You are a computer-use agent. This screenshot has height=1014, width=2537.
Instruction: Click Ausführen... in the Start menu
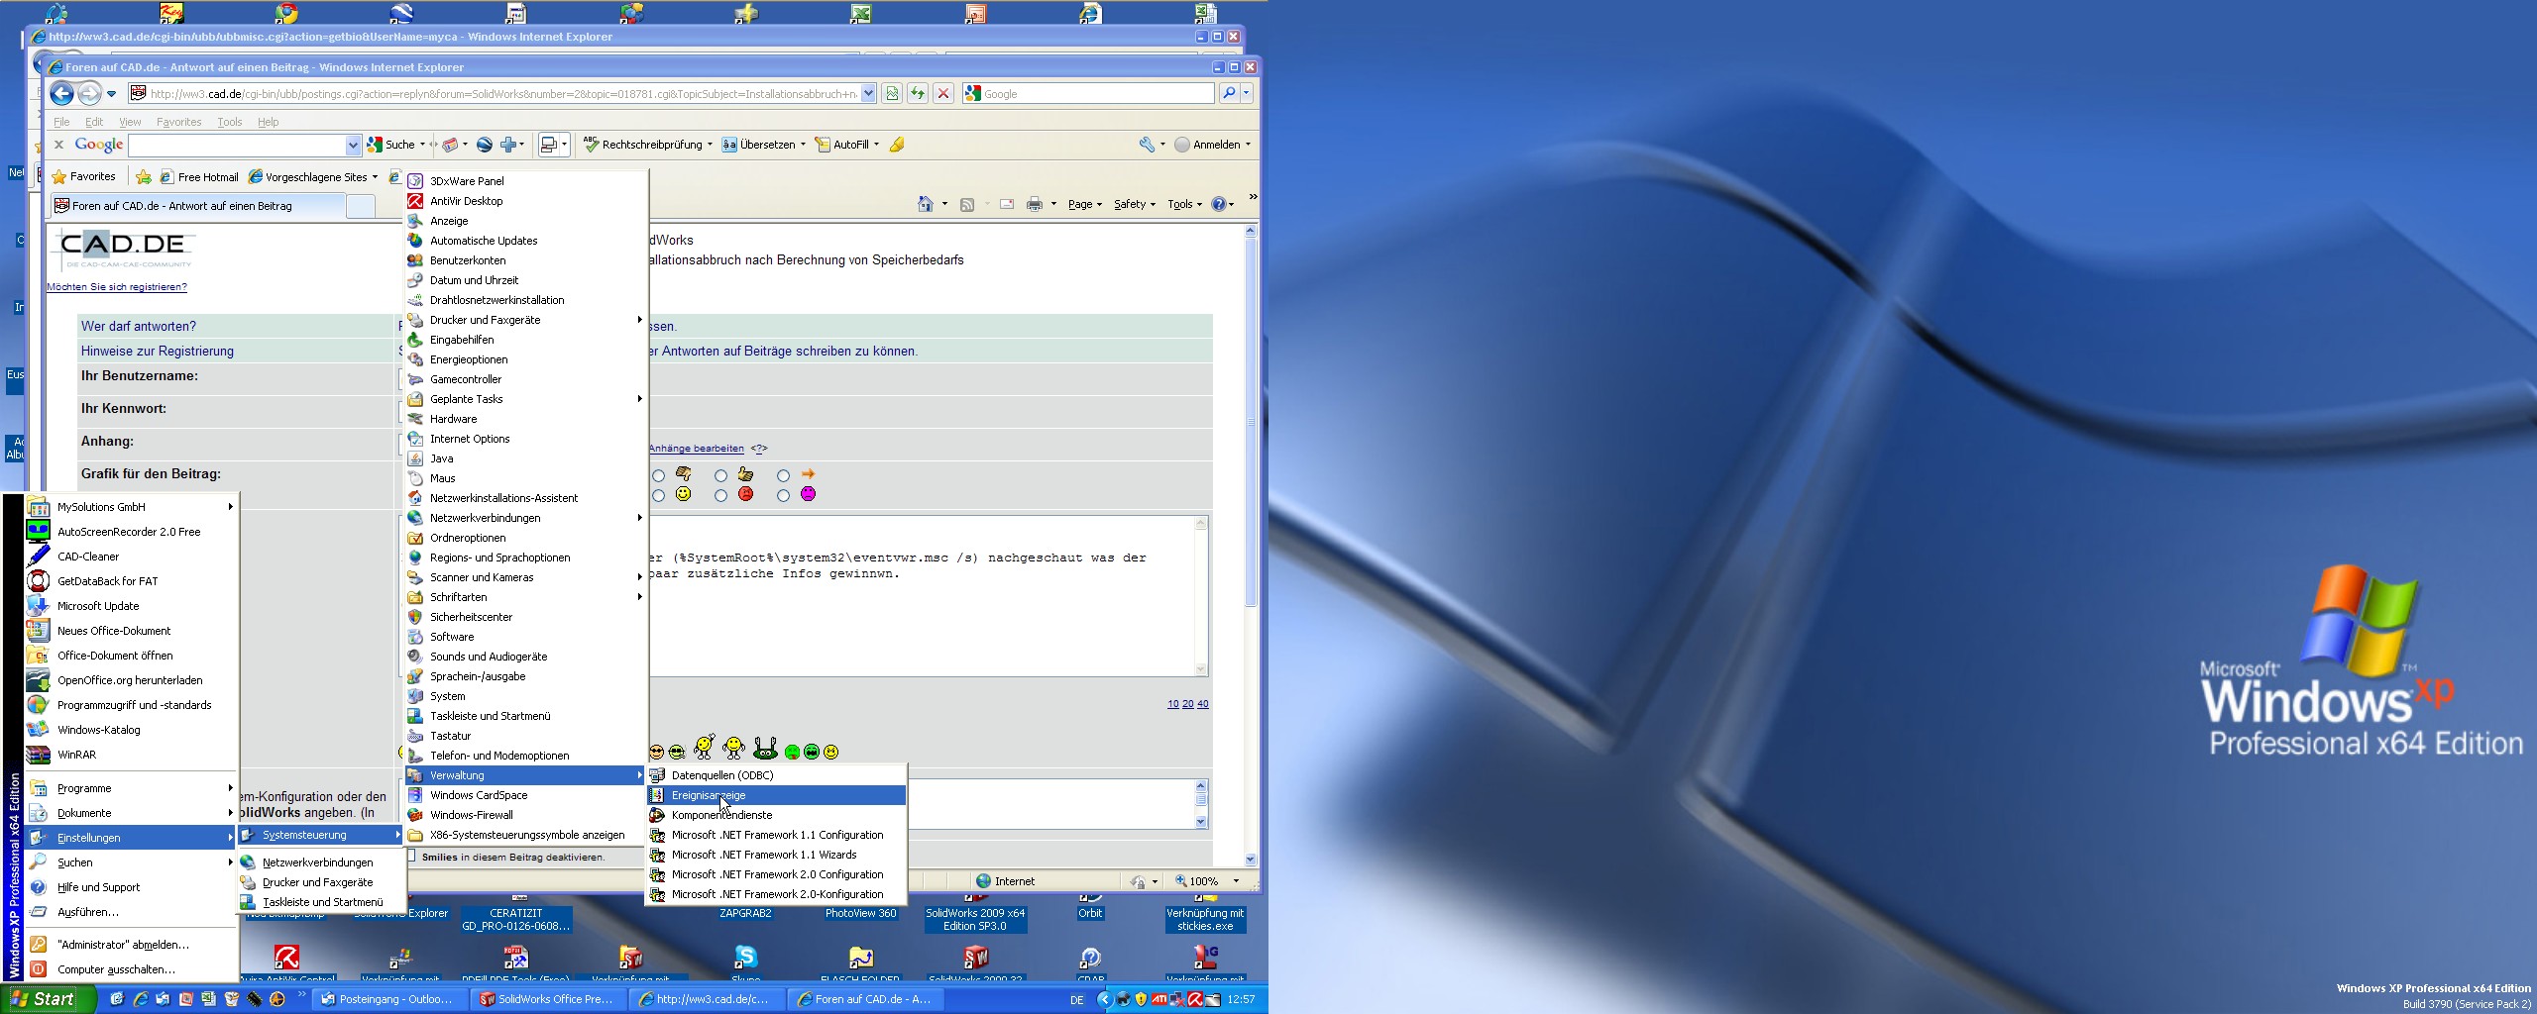coord(131,912)
